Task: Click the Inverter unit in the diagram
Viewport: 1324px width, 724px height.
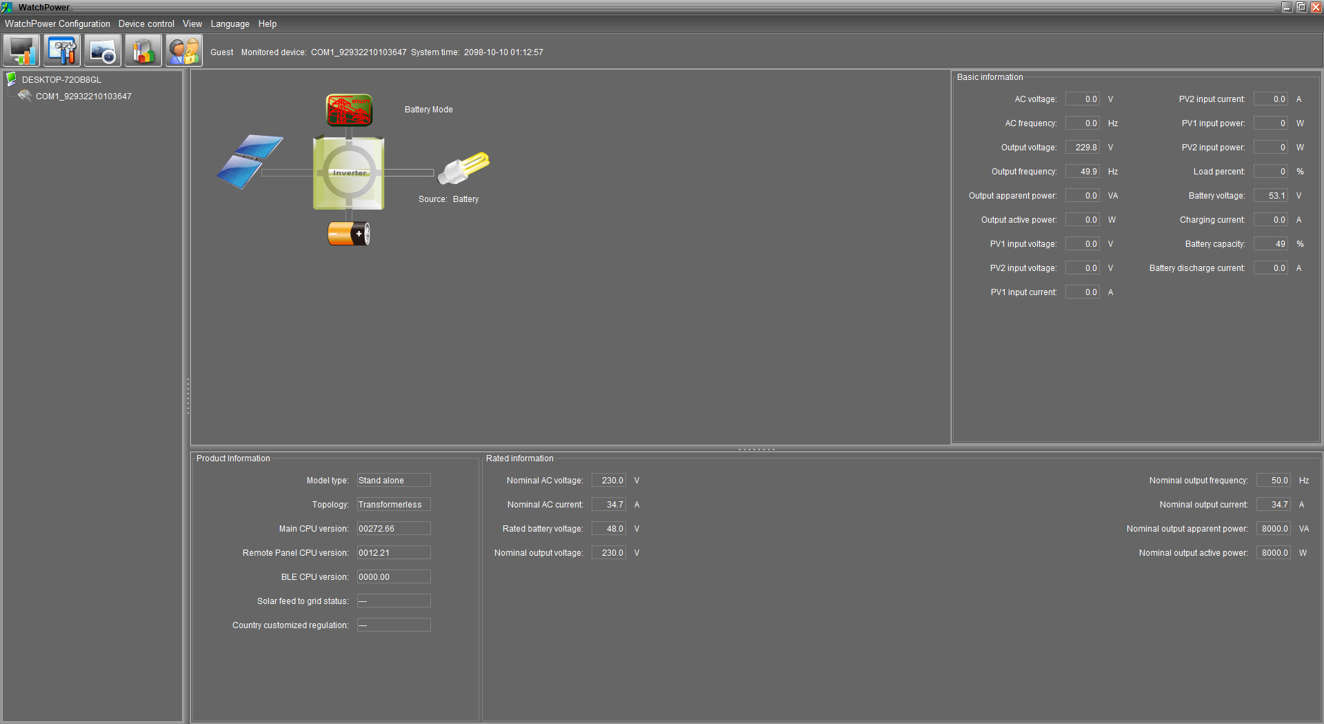Action: point(349,173)
